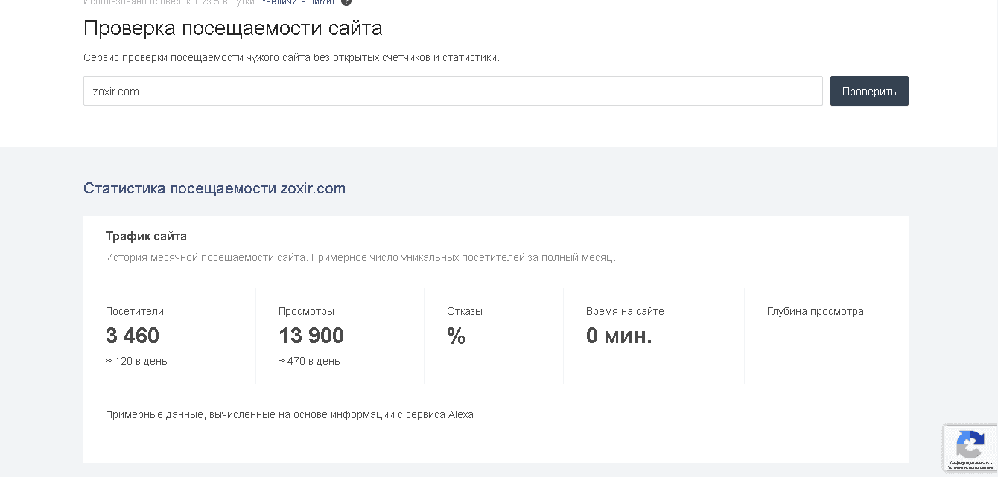Click the 'Время на сайте' label
Screen dimensions: 998x477
pyautogui.click(x=625, y=311)
